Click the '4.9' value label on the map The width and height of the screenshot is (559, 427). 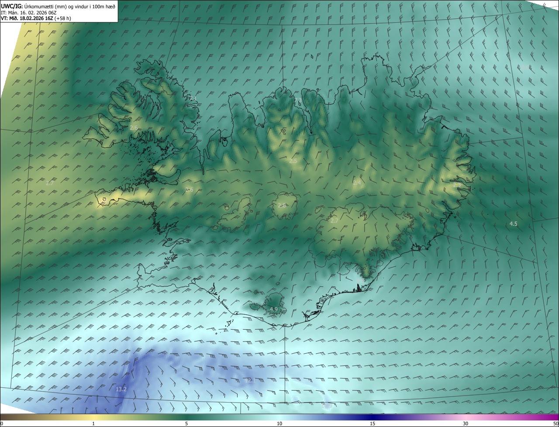273,309
